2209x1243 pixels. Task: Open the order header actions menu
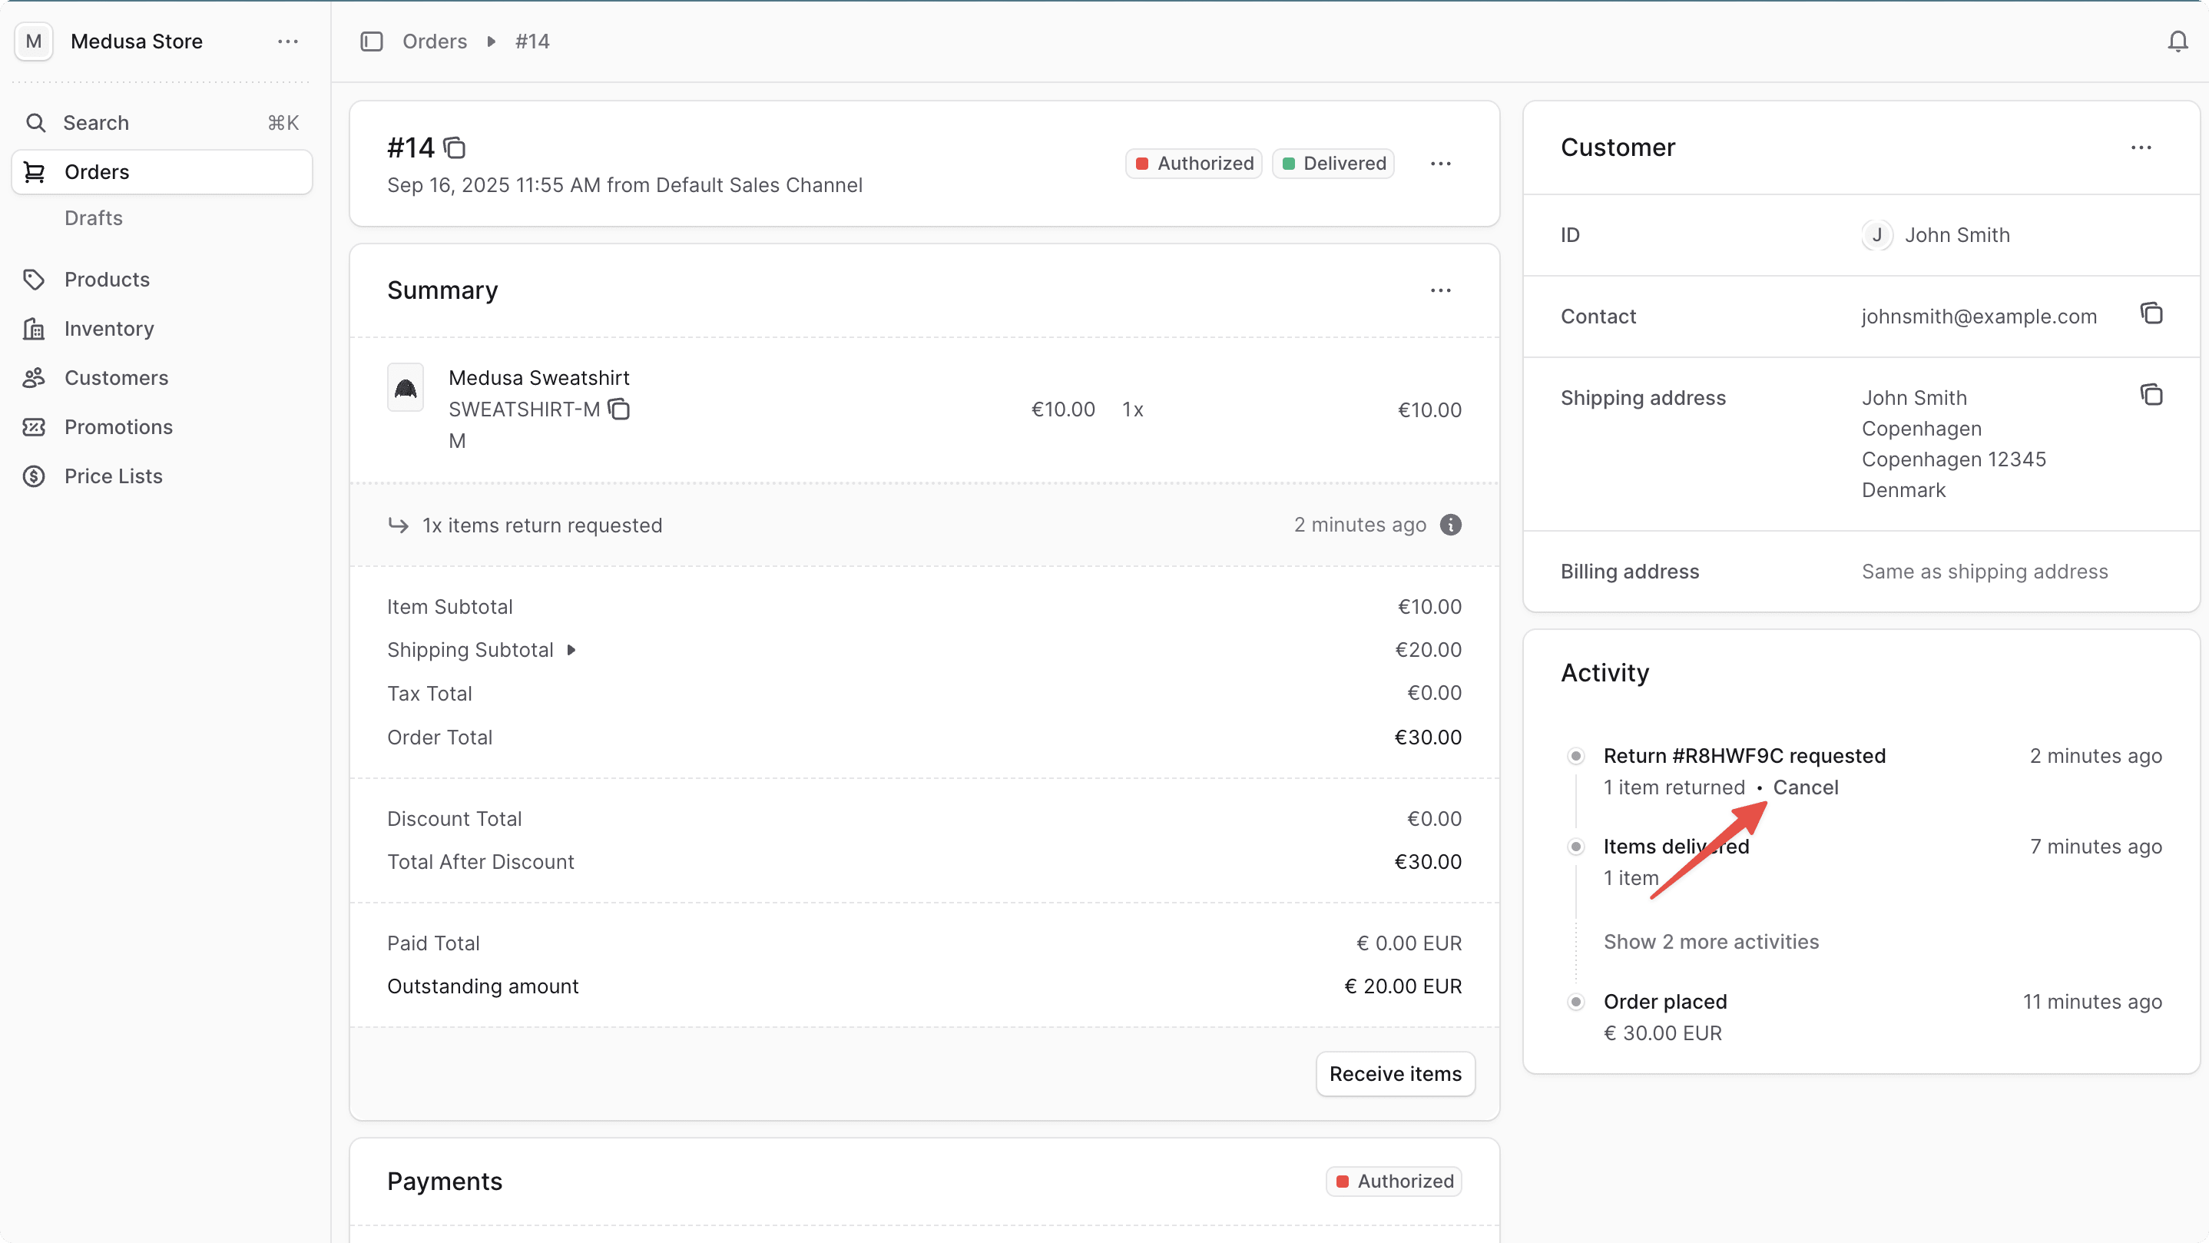click(x=1442, y=163)
